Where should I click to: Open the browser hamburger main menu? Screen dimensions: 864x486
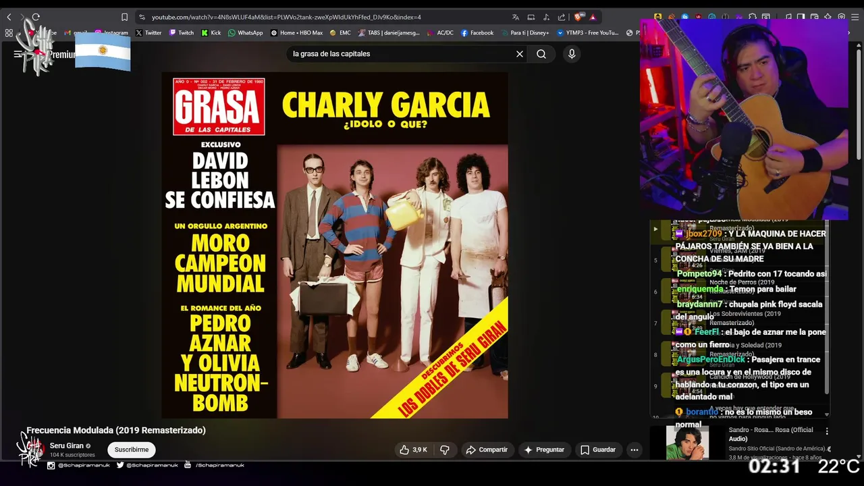pyautogui.click(x=854, y=17)
